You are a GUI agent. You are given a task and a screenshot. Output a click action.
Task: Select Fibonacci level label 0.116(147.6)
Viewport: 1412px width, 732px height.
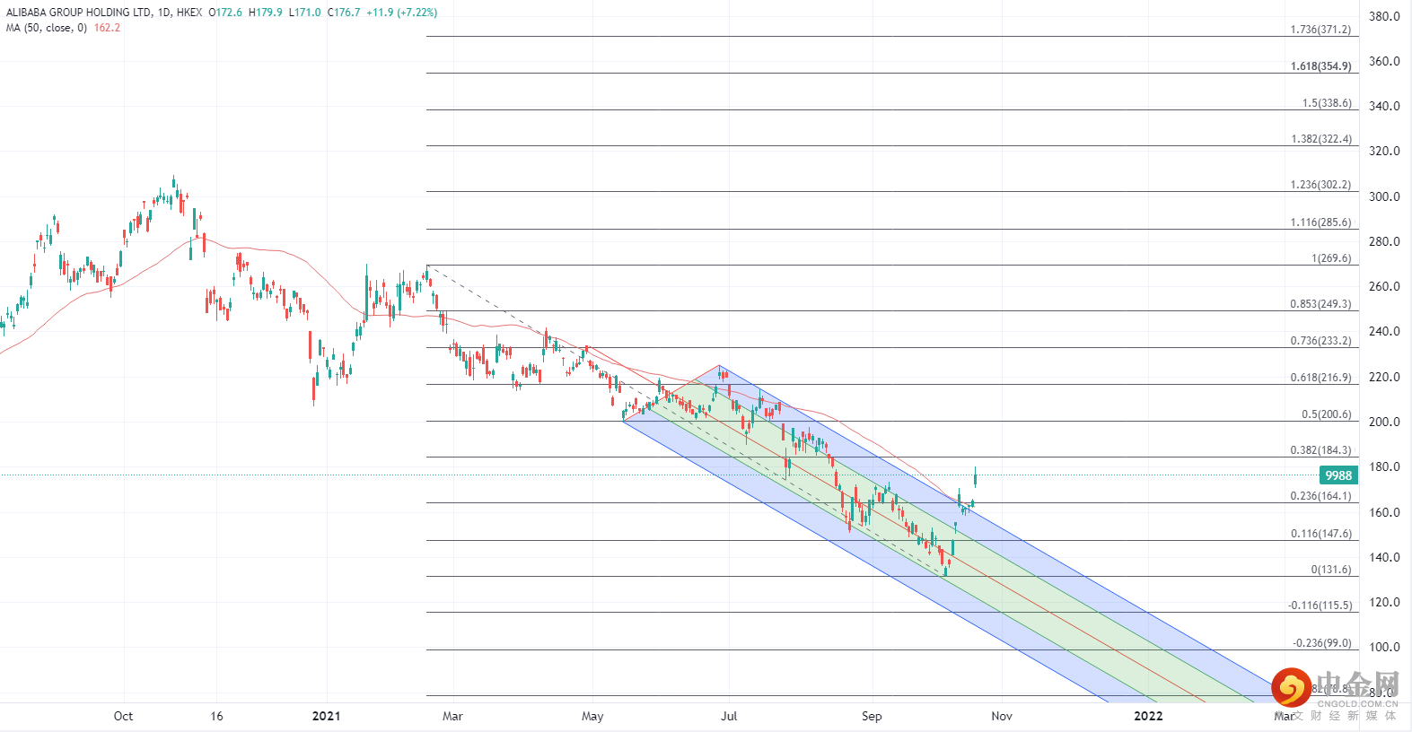(1321, 534)
